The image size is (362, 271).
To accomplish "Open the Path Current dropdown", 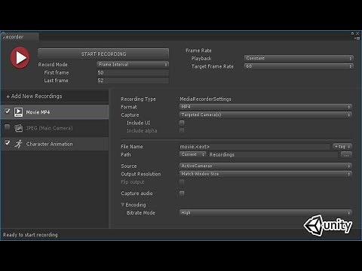I will 192,154.
